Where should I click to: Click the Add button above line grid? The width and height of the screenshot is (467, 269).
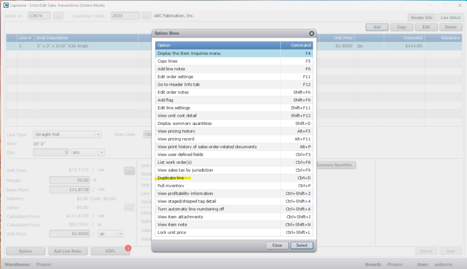point(377,27)
